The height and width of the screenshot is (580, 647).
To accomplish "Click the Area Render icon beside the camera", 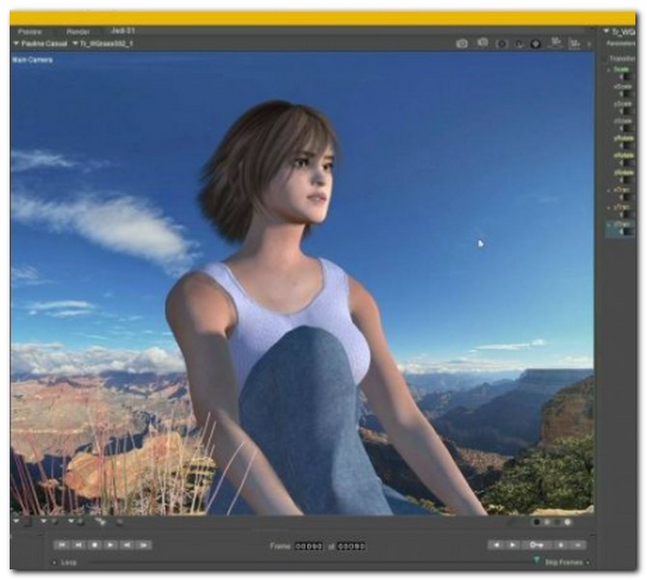I will coord(482,43).
